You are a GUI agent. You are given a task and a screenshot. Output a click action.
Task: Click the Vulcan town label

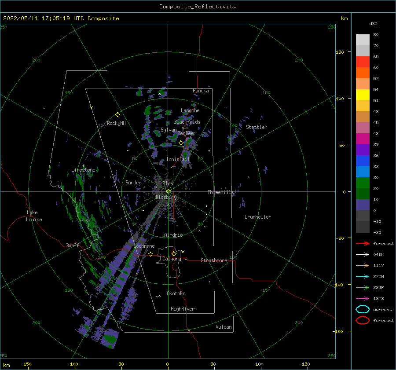click(224, 327)
